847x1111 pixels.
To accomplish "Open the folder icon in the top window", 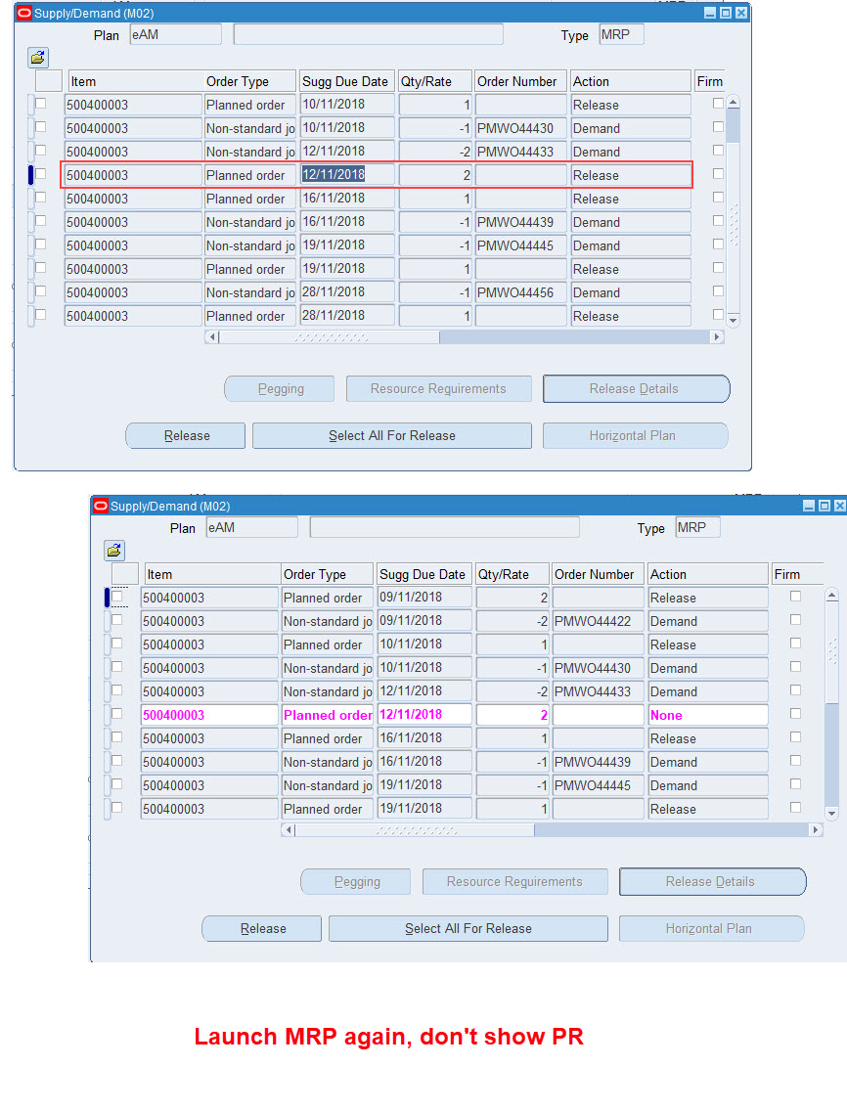I will pyautogui.click(x=37, y=57).
